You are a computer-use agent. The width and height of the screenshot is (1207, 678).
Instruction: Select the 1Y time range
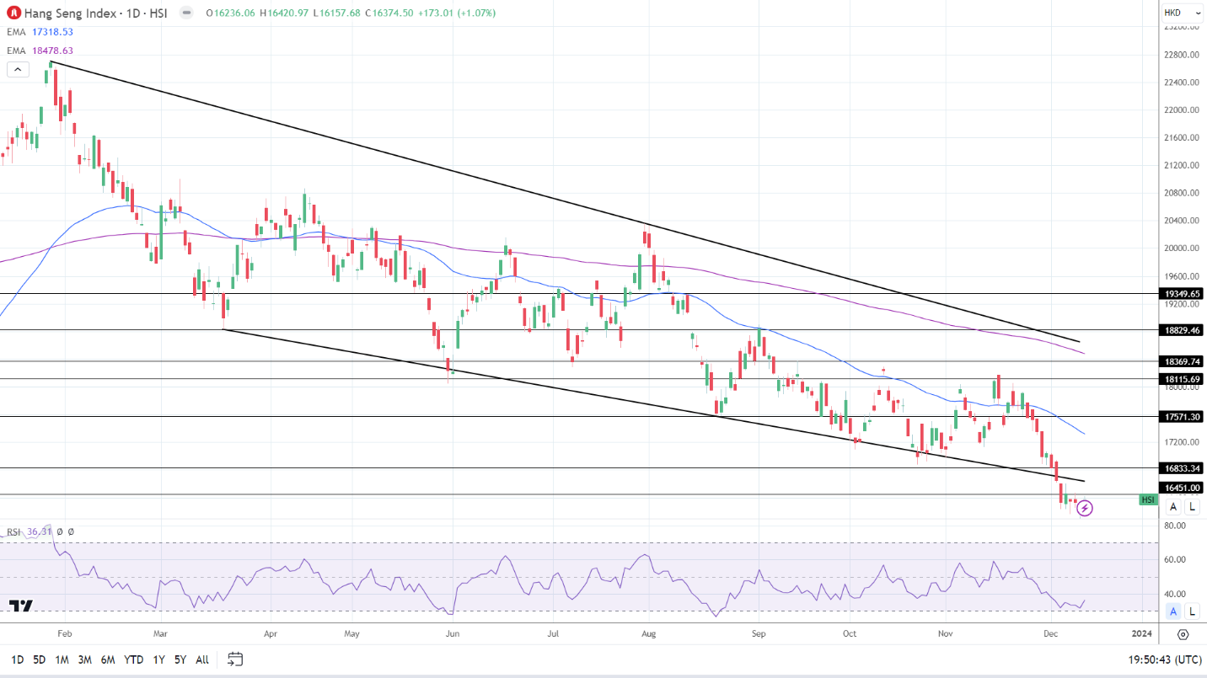(x=158, y=659)
